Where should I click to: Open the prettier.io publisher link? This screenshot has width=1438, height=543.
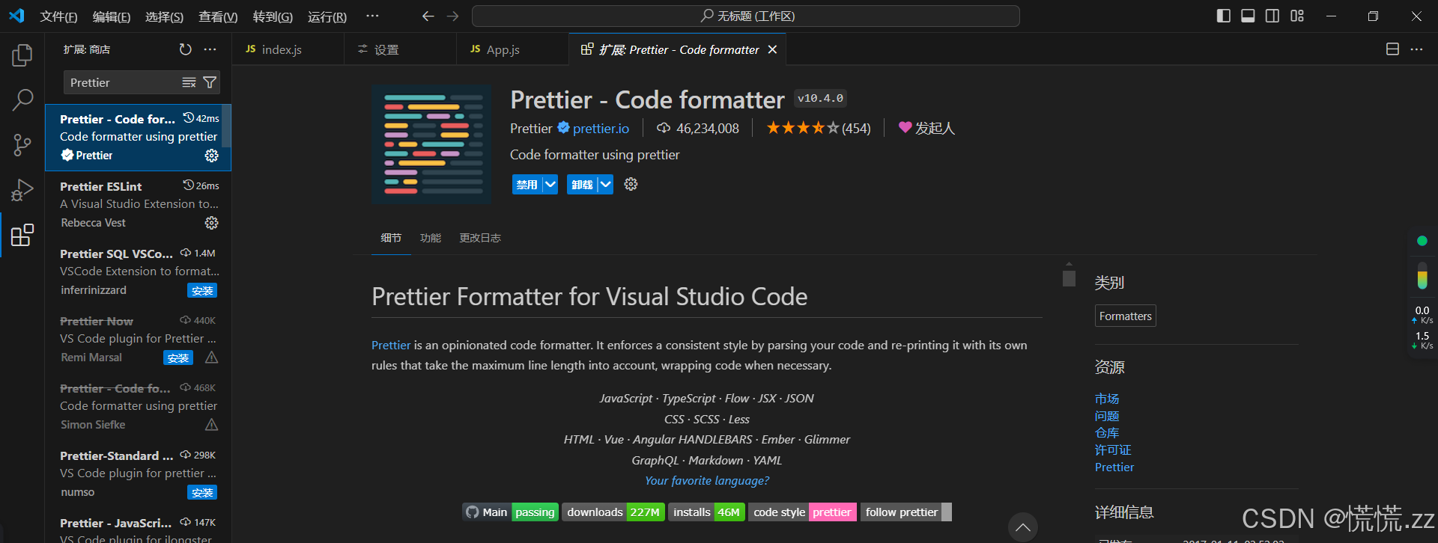tap(601, 129)
